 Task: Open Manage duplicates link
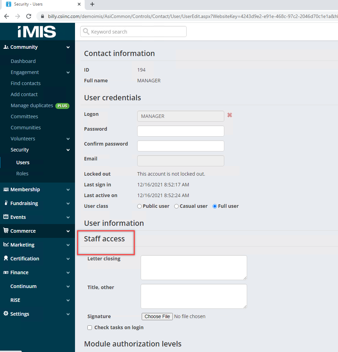(x=32, y=105)
